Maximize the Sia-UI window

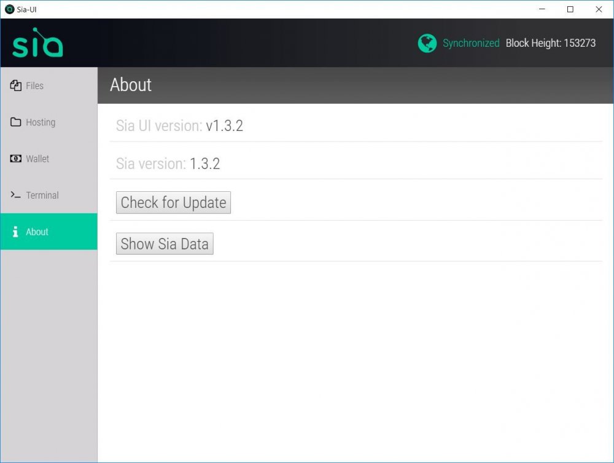pos(570,9)
